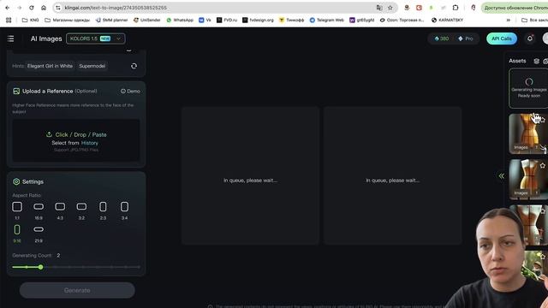Click the Generating Count slider handle
Viewport: 548px width, 308px height.
[41, 267]
